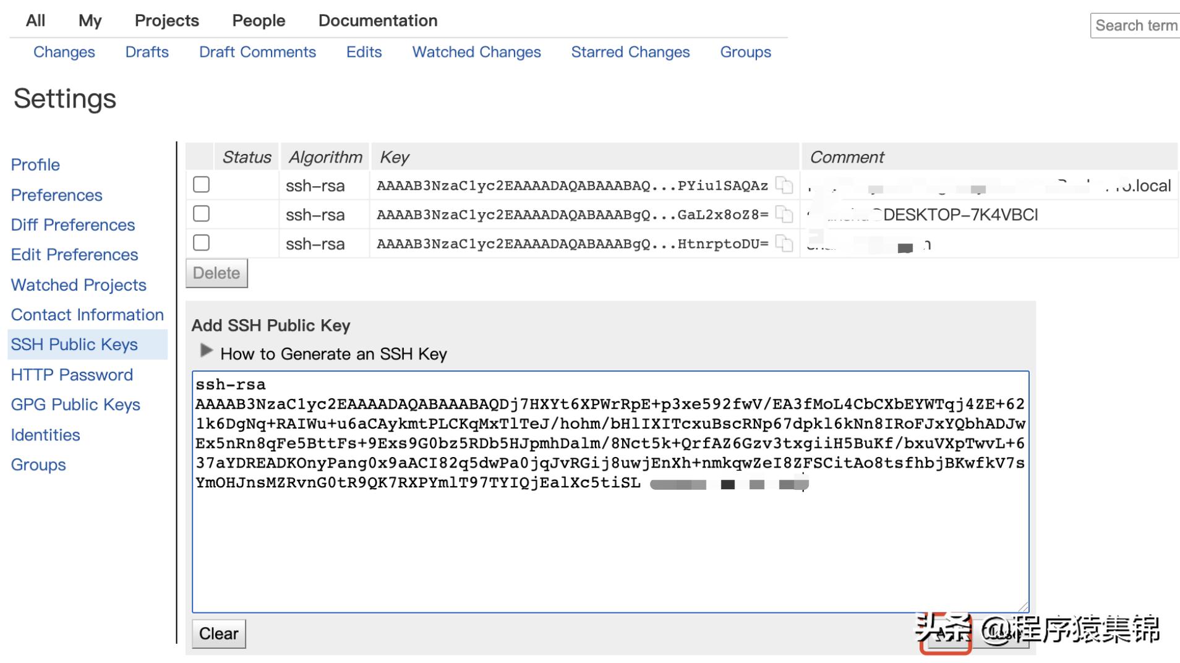Go to GPG Public Keys settings
The image size is (1180, 663).
75,404
